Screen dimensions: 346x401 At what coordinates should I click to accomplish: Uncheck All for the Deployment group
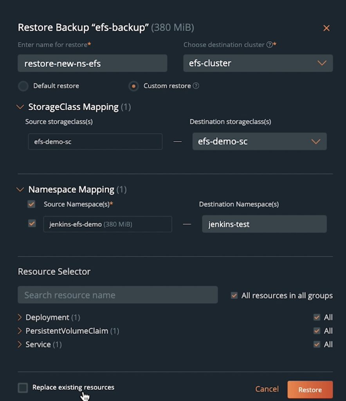coord(317,317)
